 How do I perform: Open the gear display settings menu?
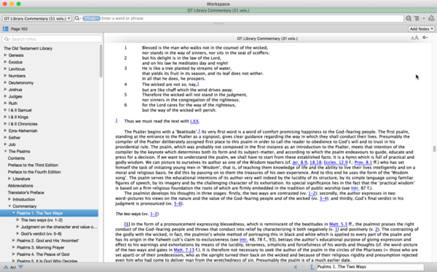click(x=425, y=38)
